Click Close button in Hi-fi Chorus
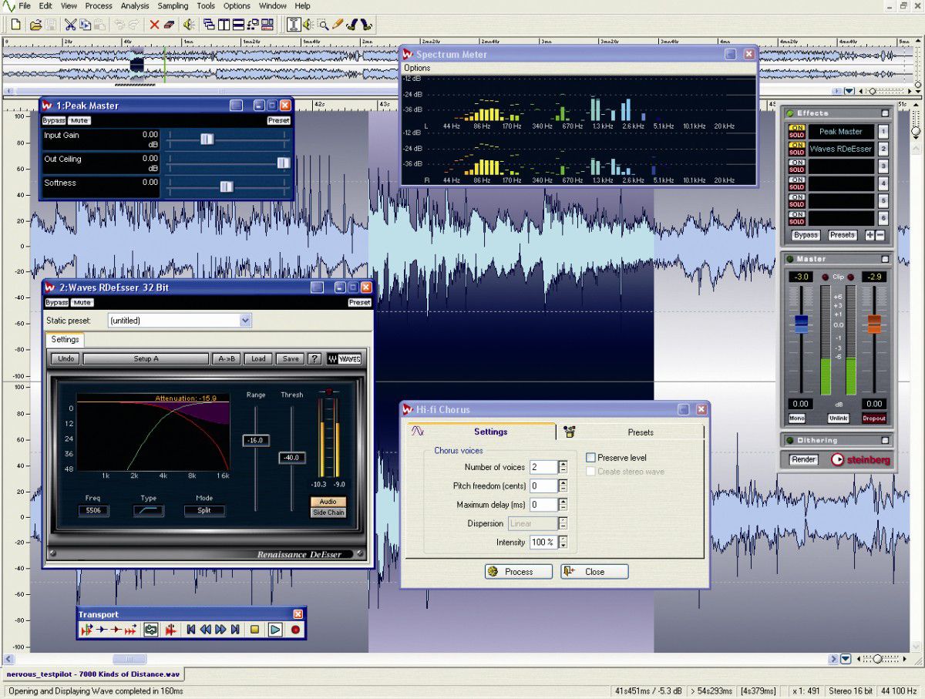Image resolution: width=925 pixels, height=699 pixels. [x=594, y=572]
